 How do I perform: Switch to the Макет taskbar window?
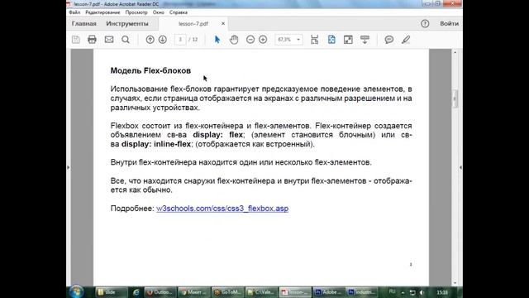point(194,292)
